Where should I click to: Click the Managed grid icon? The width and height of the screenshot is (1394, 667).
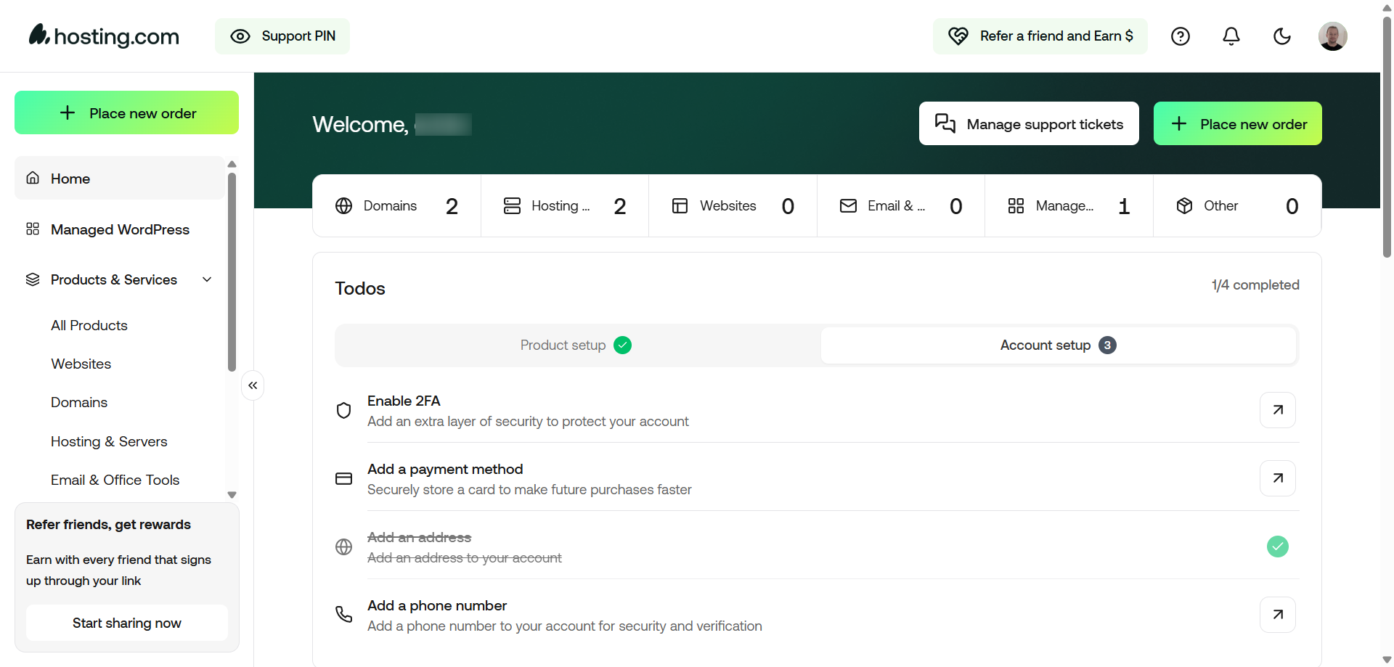click(1016, 206)
